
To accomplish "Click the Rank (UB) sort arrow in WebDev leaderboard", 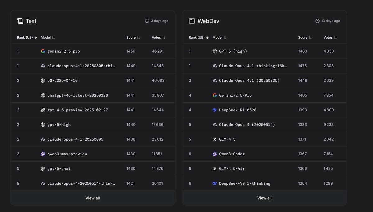I will 207,38.
